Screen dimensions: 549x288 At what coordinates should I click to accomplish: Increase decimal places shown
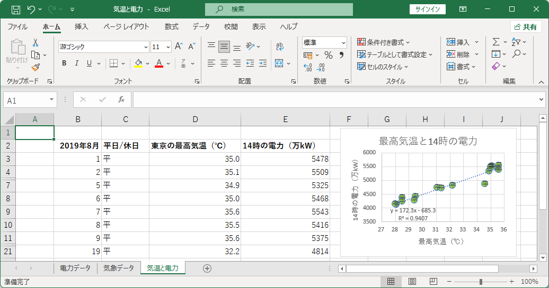coord(307,67)
